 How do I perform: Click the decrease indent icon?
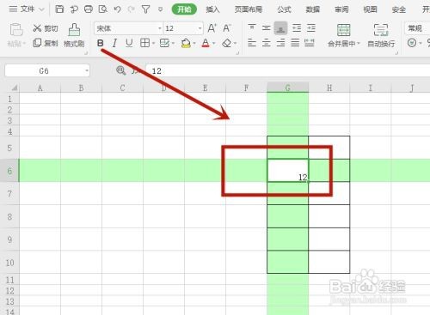[297, 28]
